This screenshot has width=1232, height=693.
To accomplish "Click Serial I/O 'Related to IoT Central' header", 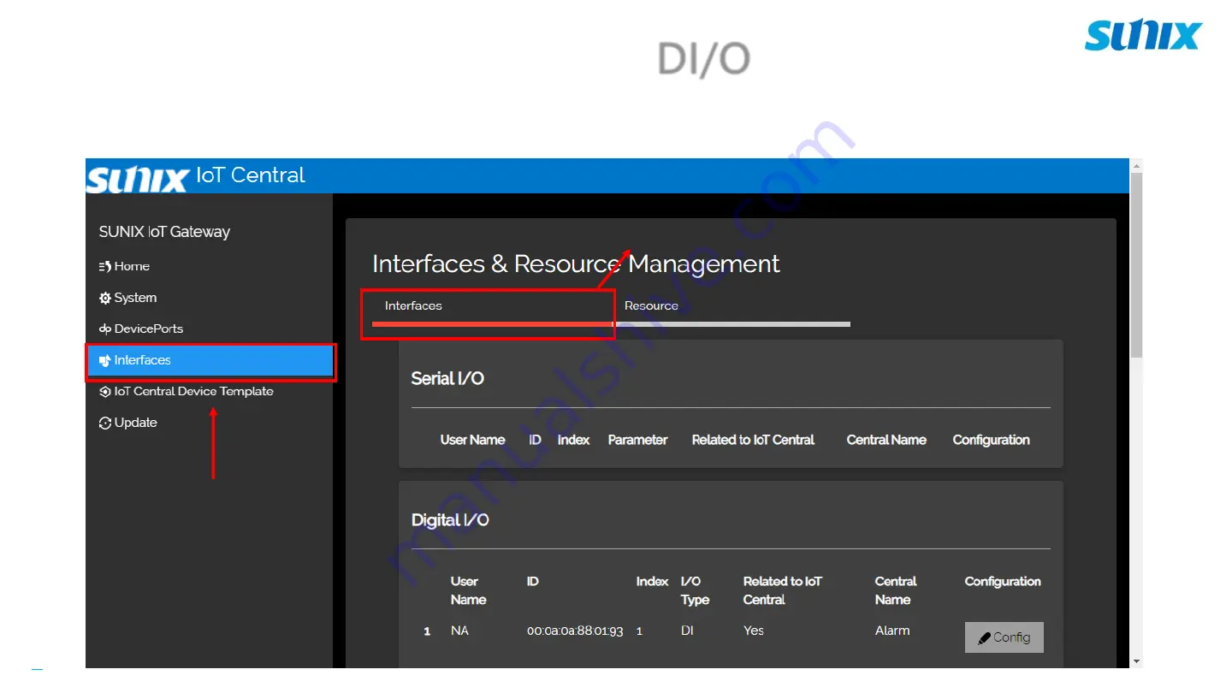I will click(753, 440).
